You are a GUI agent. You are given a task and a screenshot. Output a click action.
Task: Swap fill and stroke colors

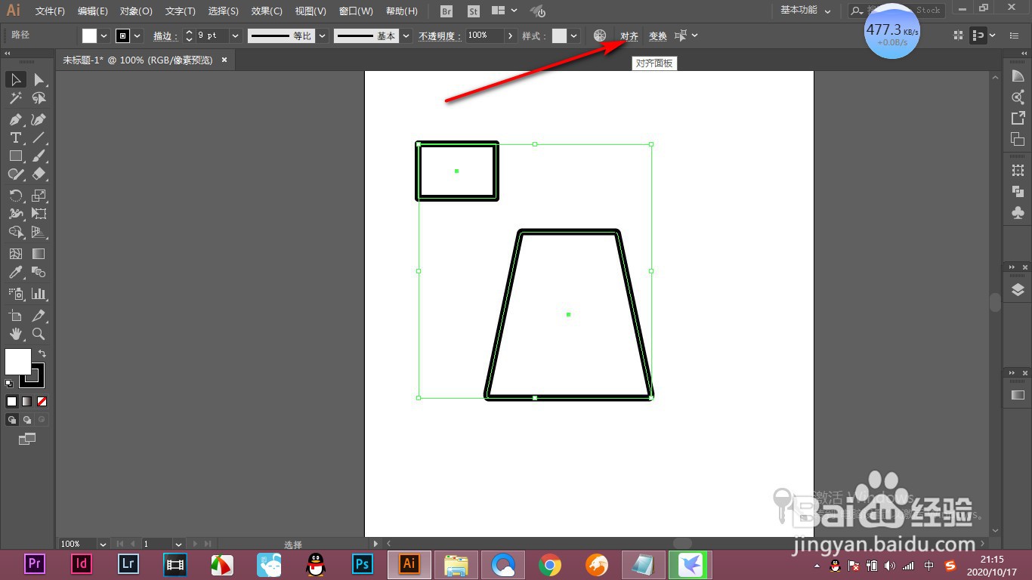42,353
